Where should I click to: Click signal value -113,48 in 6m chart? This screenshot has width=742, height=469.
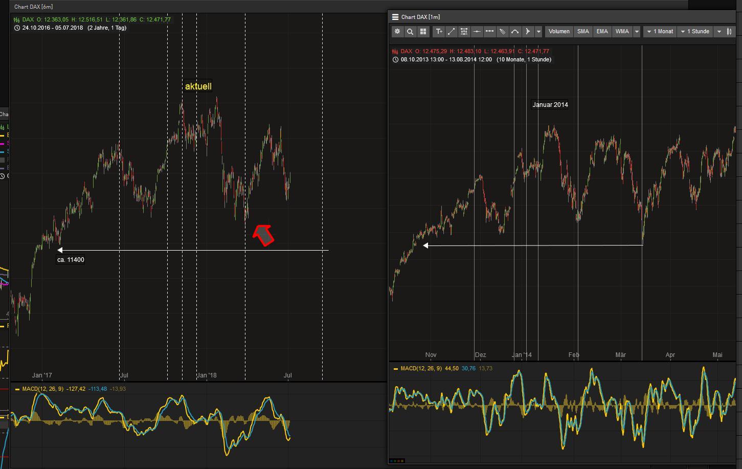pyautogui.click(x=98, y=389)
